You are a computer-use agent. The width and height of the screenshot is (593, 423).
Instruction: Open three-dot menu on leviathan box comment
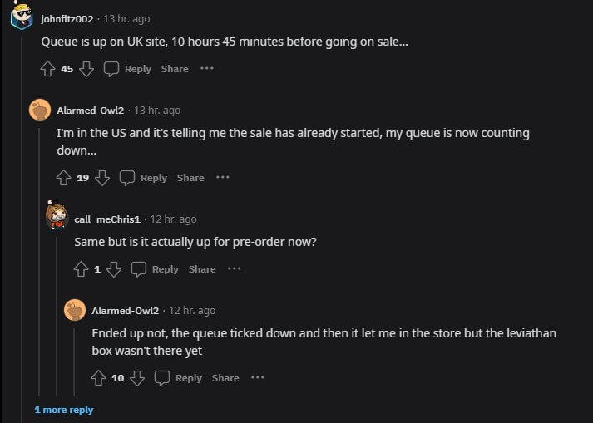[x=258, y=377]
